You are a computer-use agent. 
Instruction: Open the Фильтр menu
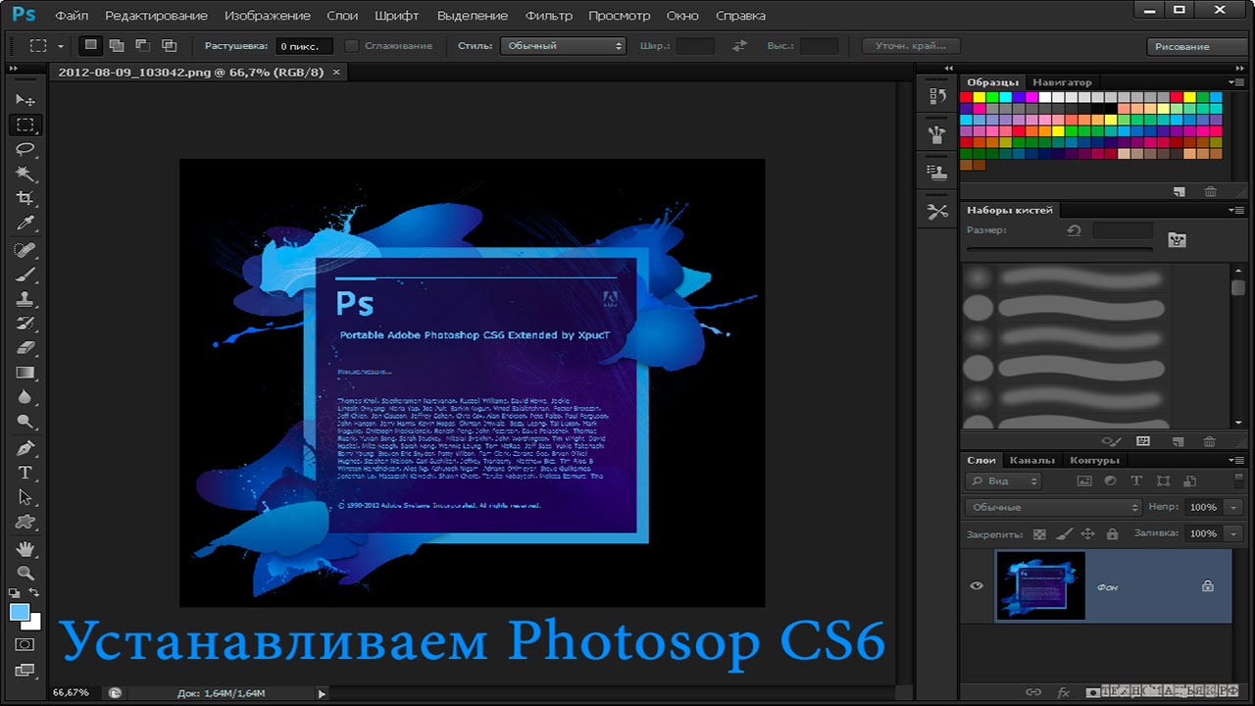(x=549, y=16)
